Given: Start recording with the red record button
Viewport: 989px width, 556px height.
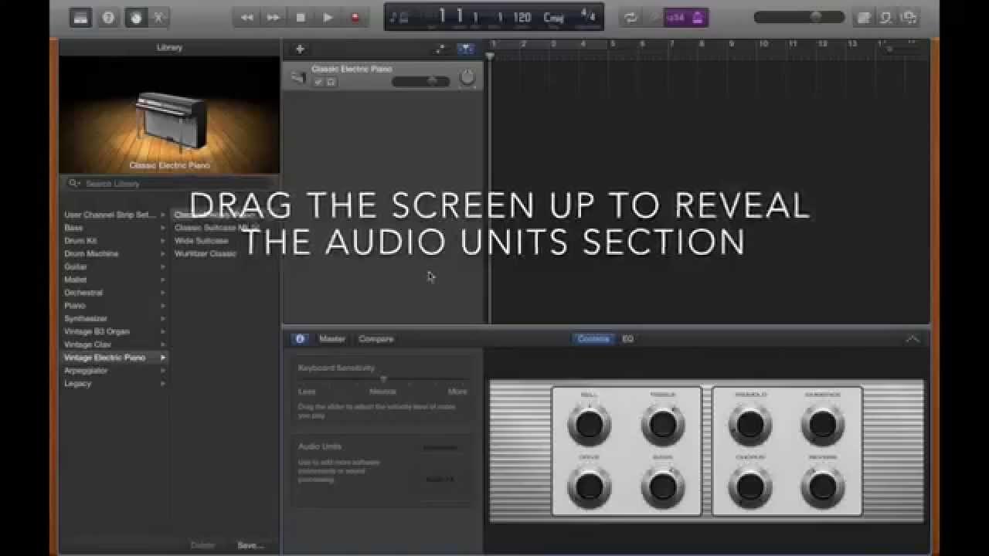Looking at the screenshot, I should [x=355, y=18].
